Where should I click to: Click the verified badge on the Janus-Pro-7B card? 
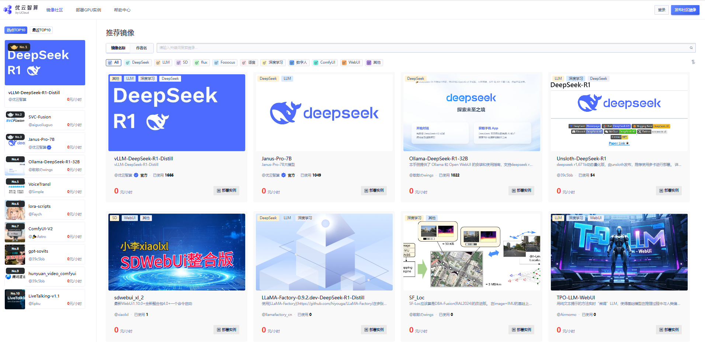[x=284, y=175]
